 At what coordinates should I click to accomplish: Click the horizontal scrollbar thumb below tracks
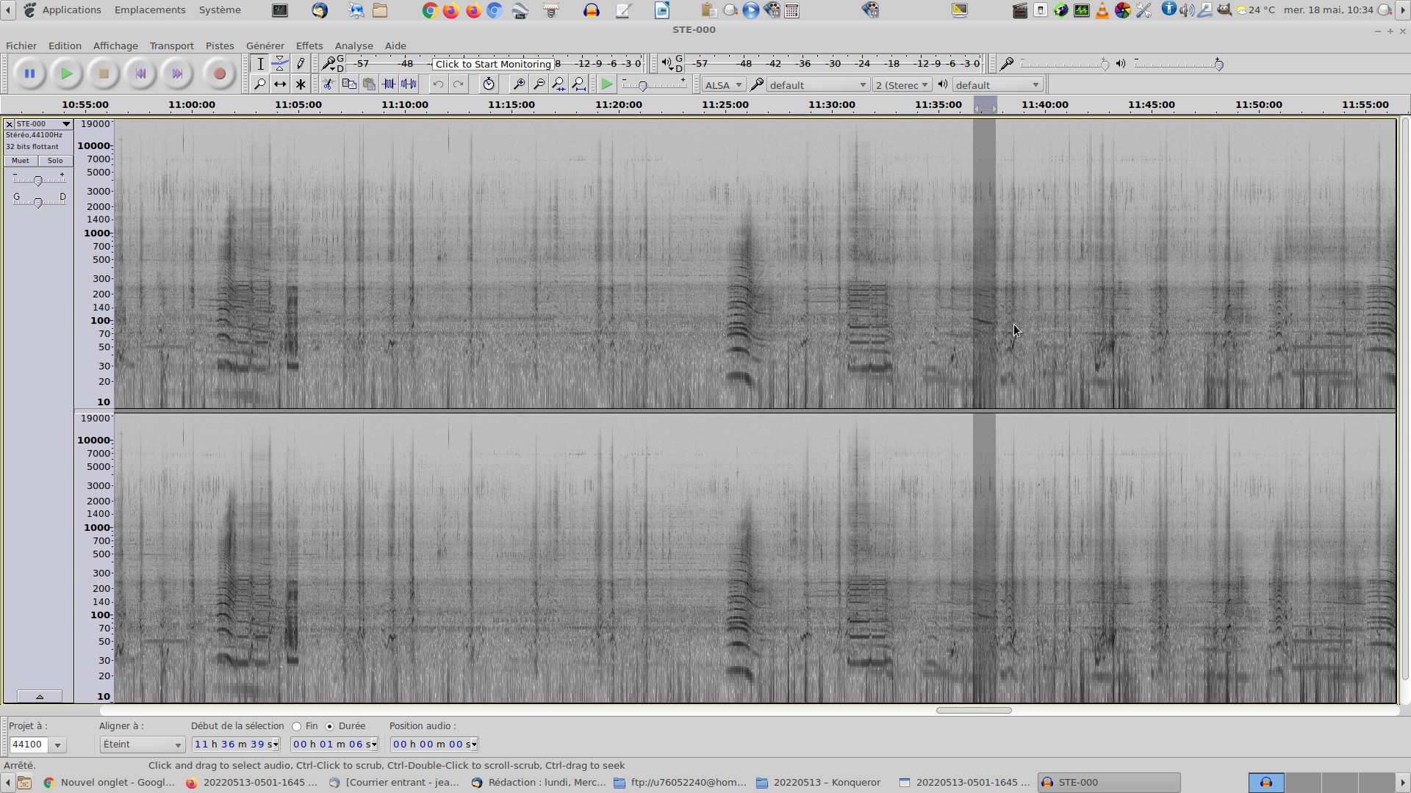tap(974, 710)
